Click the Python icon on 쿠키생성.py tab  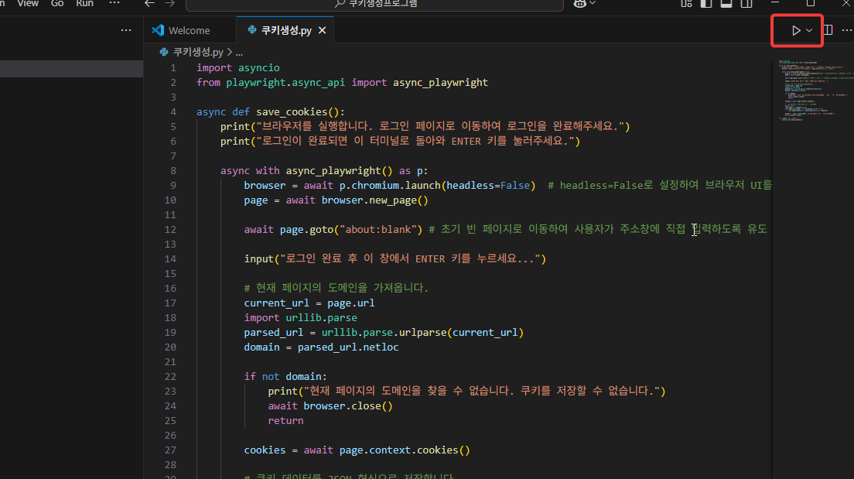pyautogui.click(x=251, y=29)
